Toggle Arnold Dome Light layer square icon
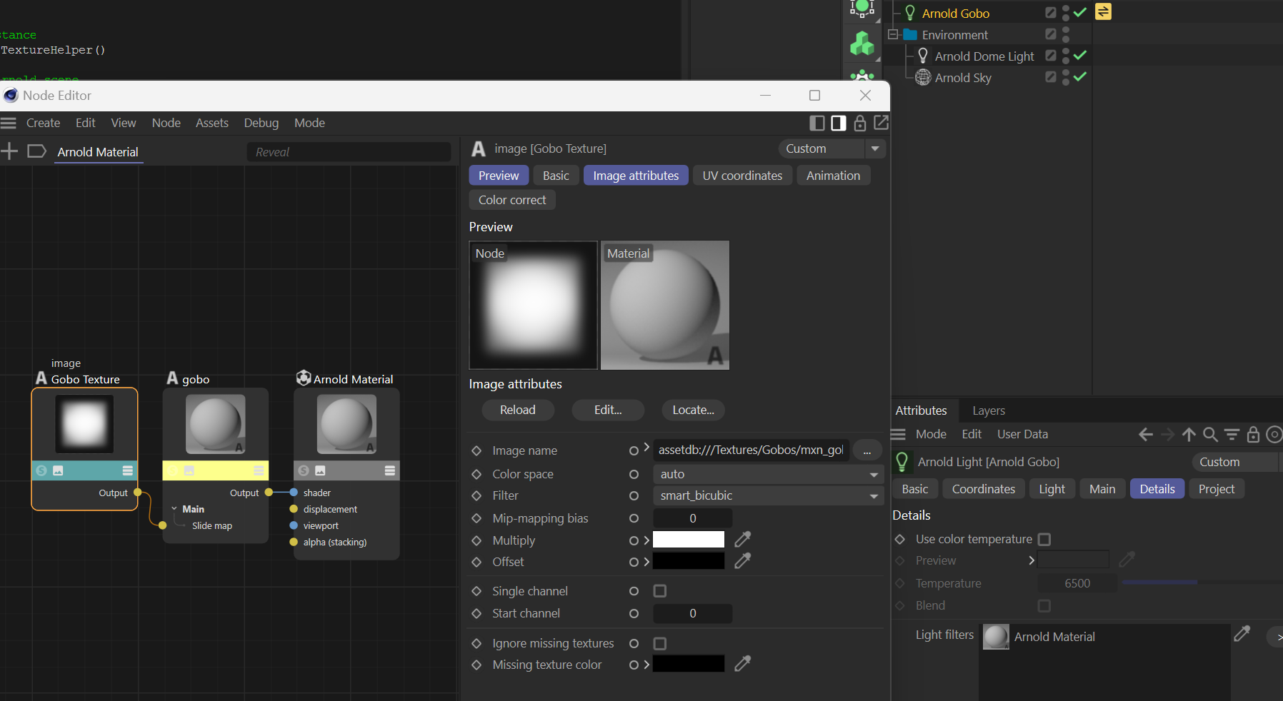 (x=1051, y=55)
